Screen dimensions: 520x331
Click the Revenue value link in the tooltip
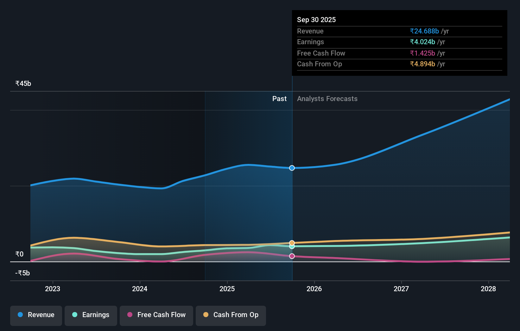(425, 31)
